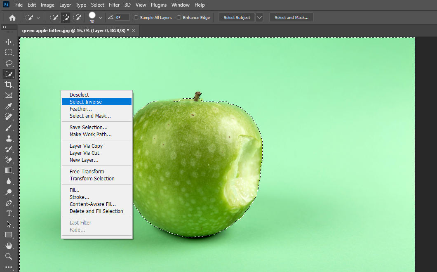The height and width of the screenshot is (272, 437).
Task: Select the Hand tool
Action: 9,246
